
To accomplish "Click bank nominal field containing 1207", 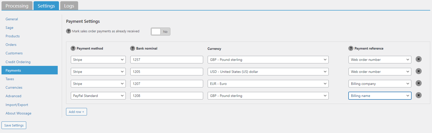I will 167,84.
